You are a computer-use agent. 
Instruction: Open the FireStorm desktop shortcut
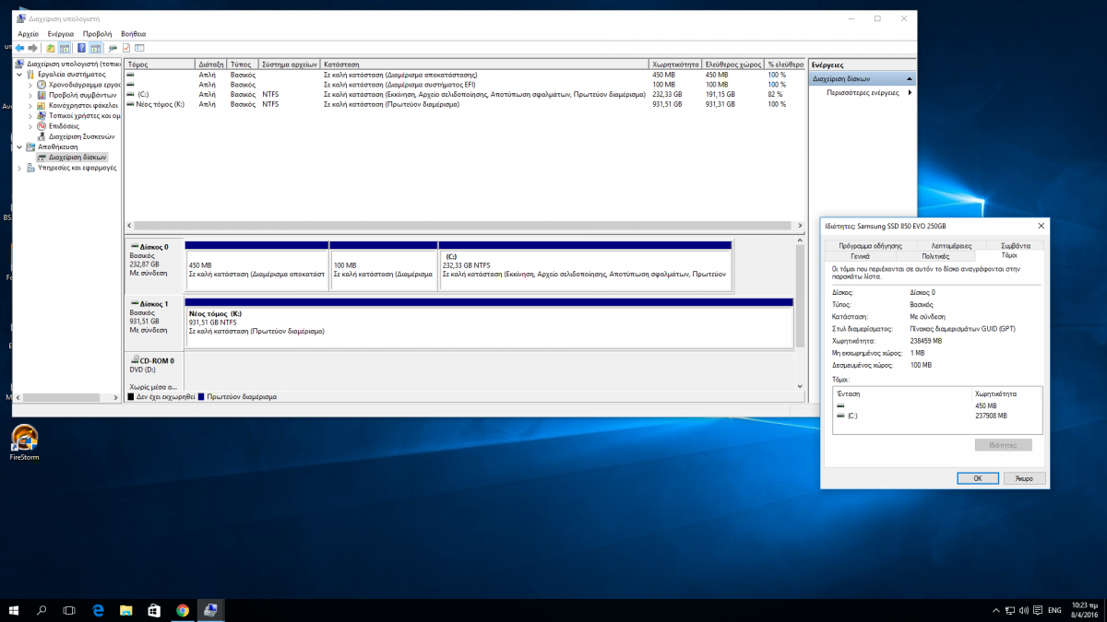tap(24, 442)
